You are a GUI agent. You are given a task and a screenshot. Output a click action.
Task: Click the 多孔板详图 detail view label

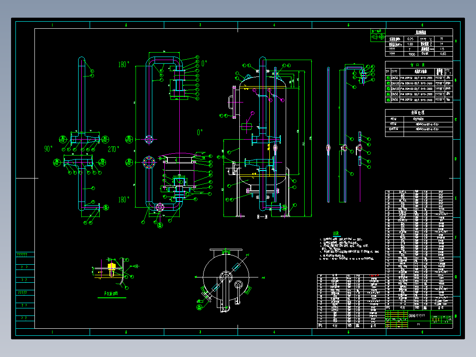tap(111, 293)
